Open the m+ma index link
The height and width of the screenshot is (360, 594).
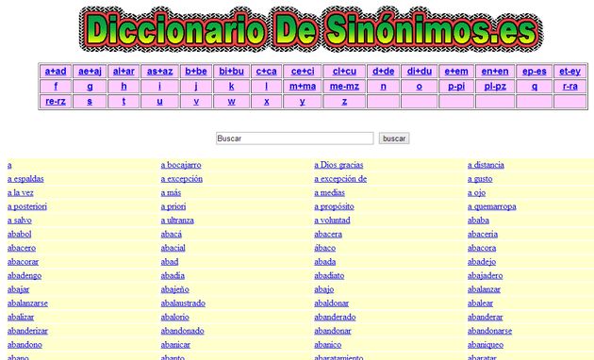[303, 87]
